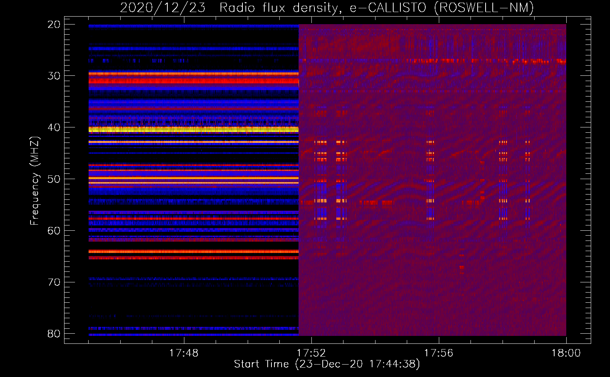Click the 17:48 time tick label
Screen dimensions: 610x377
(184, 353)
